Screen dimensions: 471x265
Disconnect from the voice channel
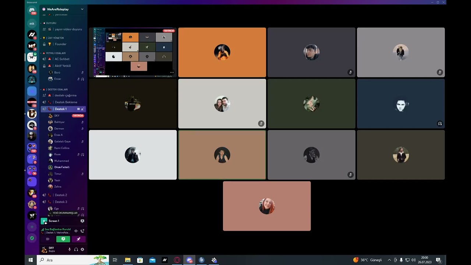click(82, 231)
